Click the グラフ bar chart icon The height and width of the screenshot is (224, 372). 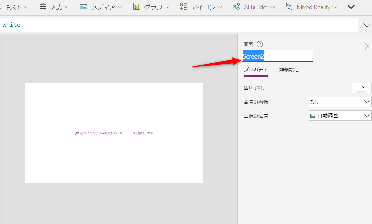(136, 7)
